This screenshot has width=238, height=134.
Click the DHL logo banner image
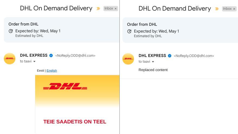[x=65, y=87]
